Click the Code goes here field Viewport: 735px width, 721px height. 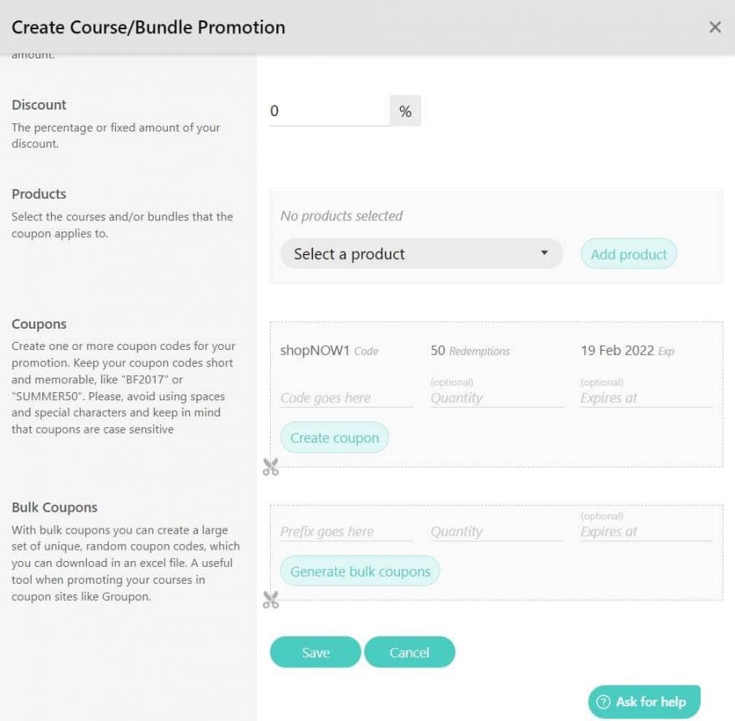click(346, 398)
